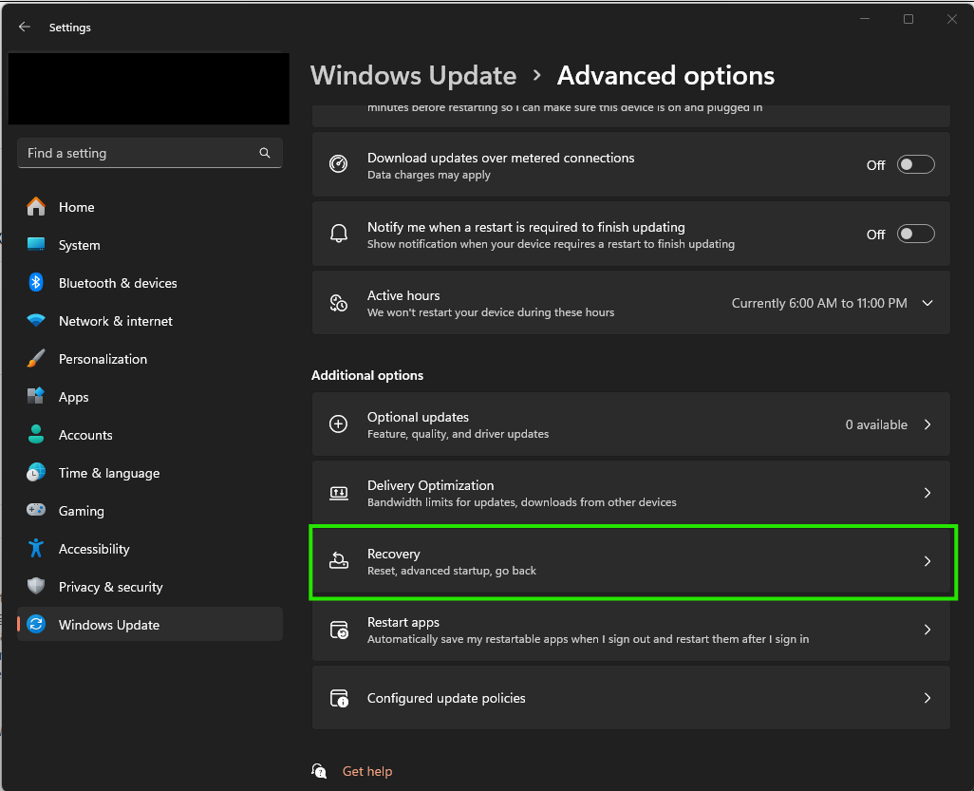Viewport: 974px width, 791px height.
Task: Click the Personalization paintbrush icon
Action: tap(36, 359)
